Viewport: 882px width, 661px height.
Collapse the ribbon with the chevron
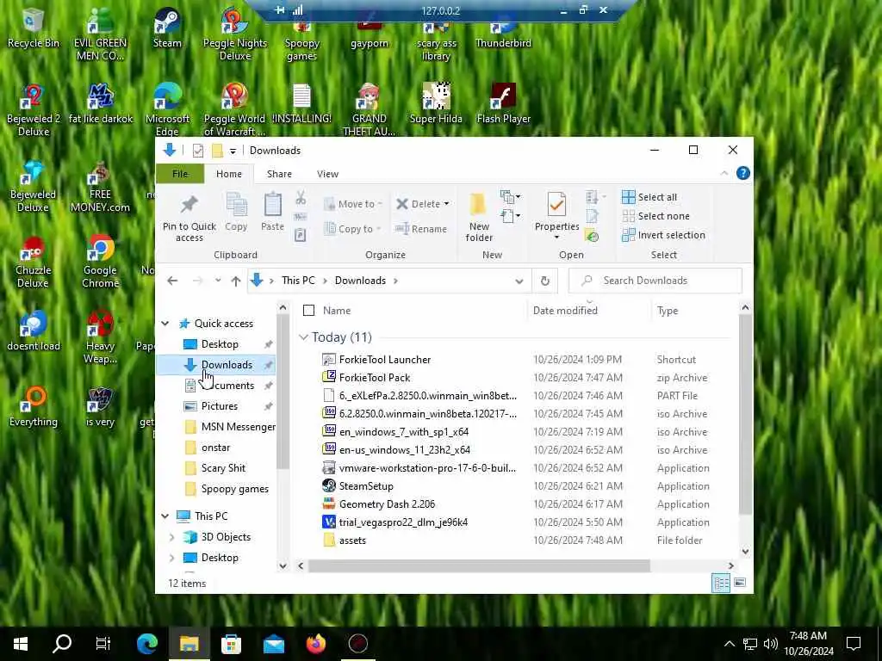coord(724,174)
